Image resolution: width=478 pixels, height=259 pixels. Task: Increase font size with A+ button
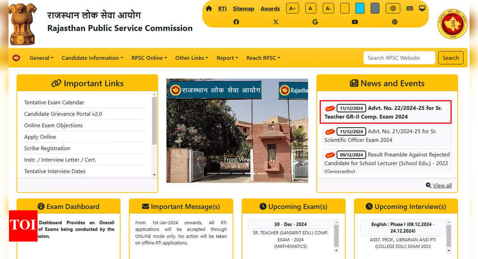pos(292,8)
